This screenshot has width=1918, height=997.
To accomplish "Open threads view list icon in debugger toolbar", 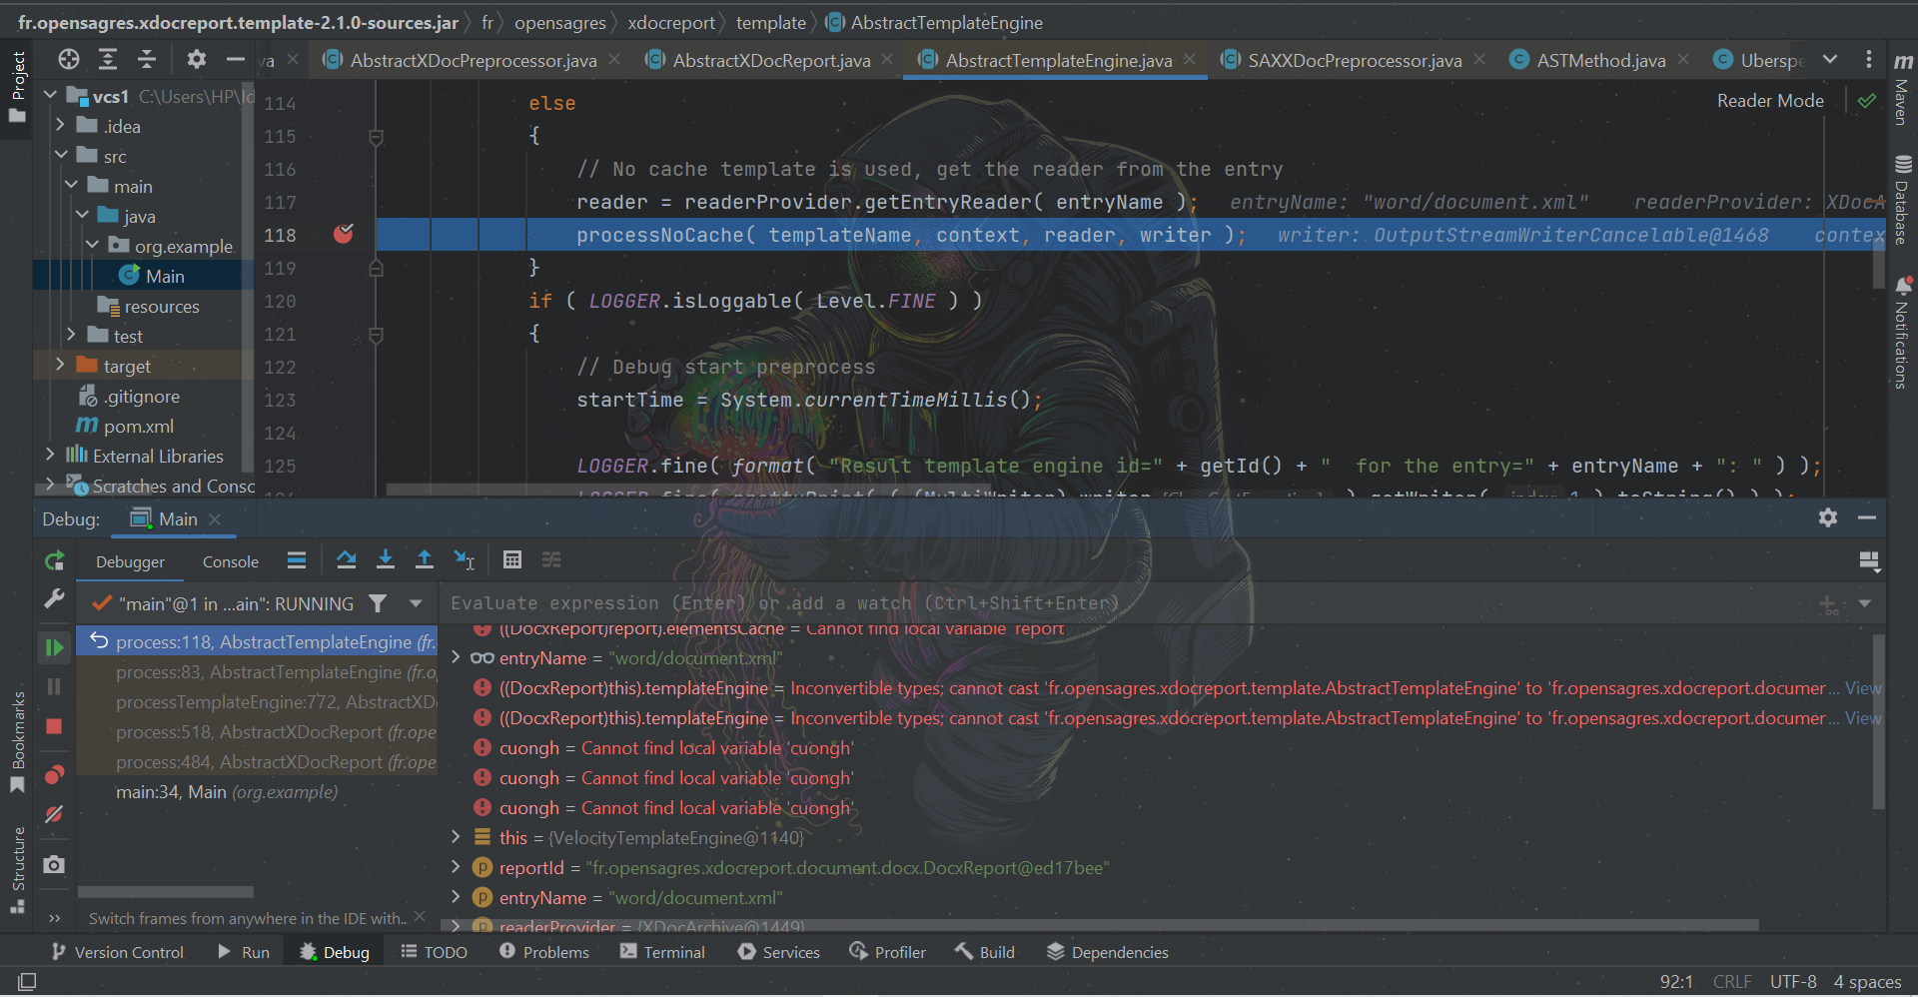I will point(297,560).
